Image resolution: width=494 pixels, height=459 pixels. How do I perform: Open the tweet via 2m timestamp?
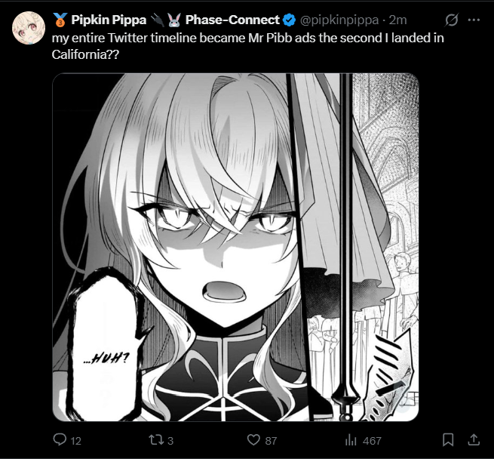click(x=399, y=20)
